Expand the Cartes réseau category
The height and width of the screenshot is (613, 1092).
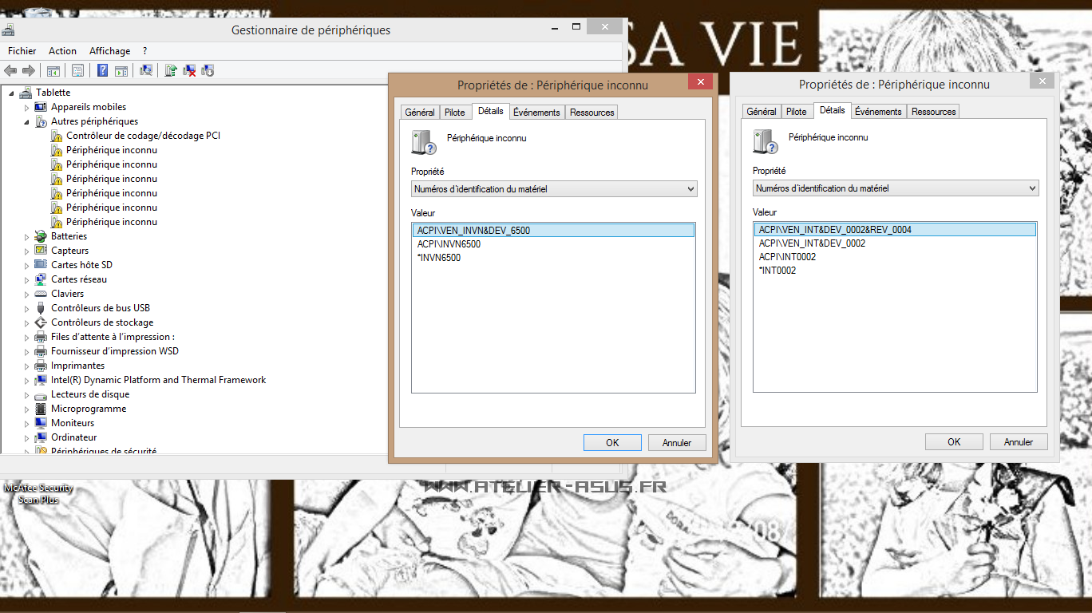tap(26, 279)
